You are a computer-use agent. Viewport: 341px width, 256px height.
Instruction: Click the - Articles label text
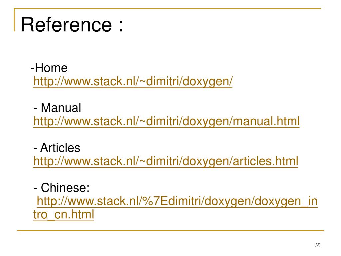point(57,148)
